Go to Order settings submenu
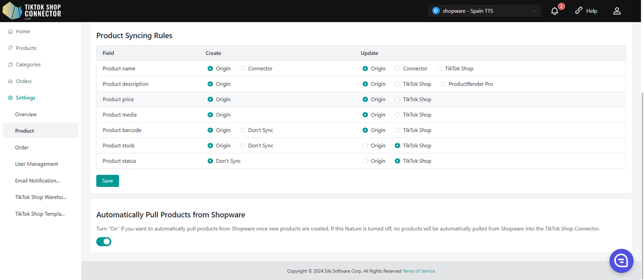Image resolution: width=644 pixels, height=280 pixels. tap(22, 148)
